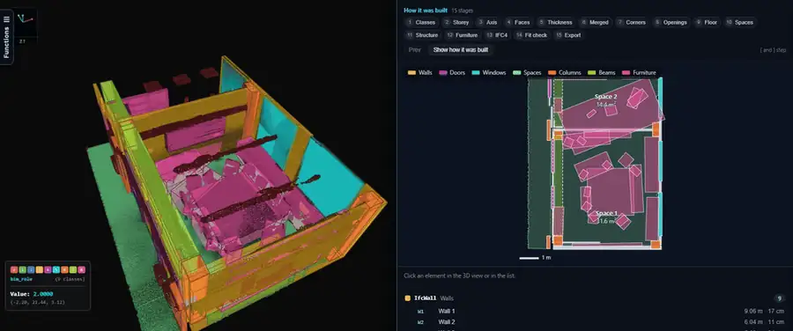Toggle Furniture in the plan legend
Viewport: 793px width, 331px height.
[640, 73]
